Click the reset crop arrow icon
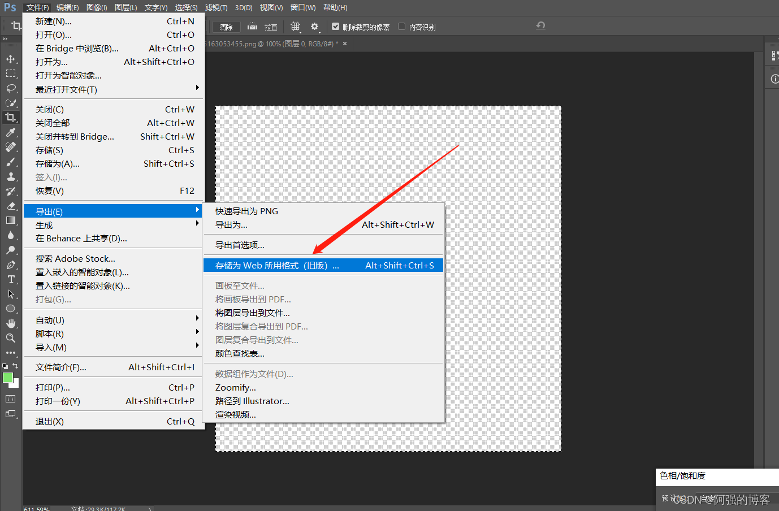The height and width of the screenshot is (511, 779). (x=540, y=25)
